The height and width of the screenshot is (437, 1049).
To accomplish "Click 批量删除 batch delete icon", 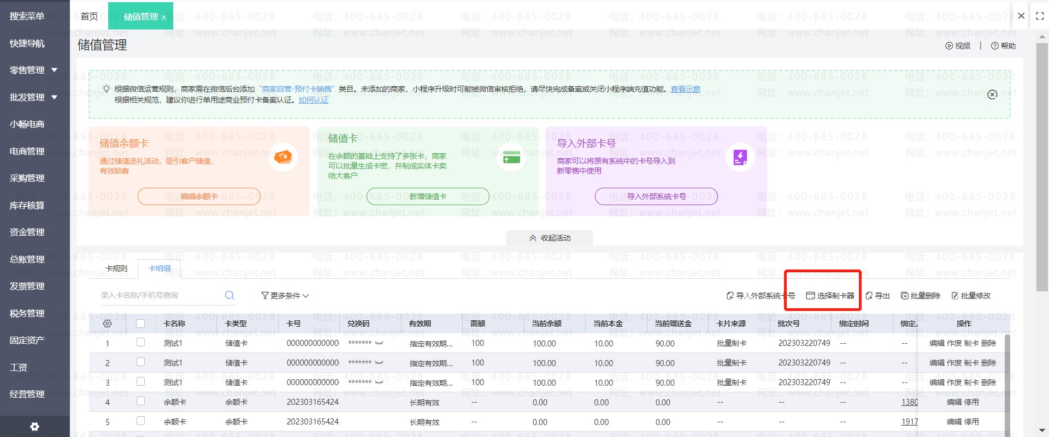I will pos(905,296).
